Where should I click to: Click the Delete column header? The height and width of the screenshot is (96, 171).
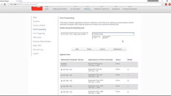130,60
